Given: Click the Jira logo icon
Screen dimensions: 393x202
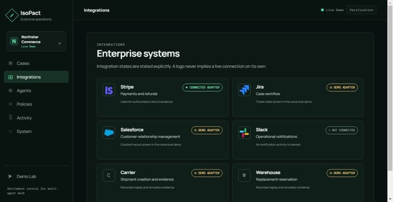Looking at the screenshot, I should tap(244, 90).
